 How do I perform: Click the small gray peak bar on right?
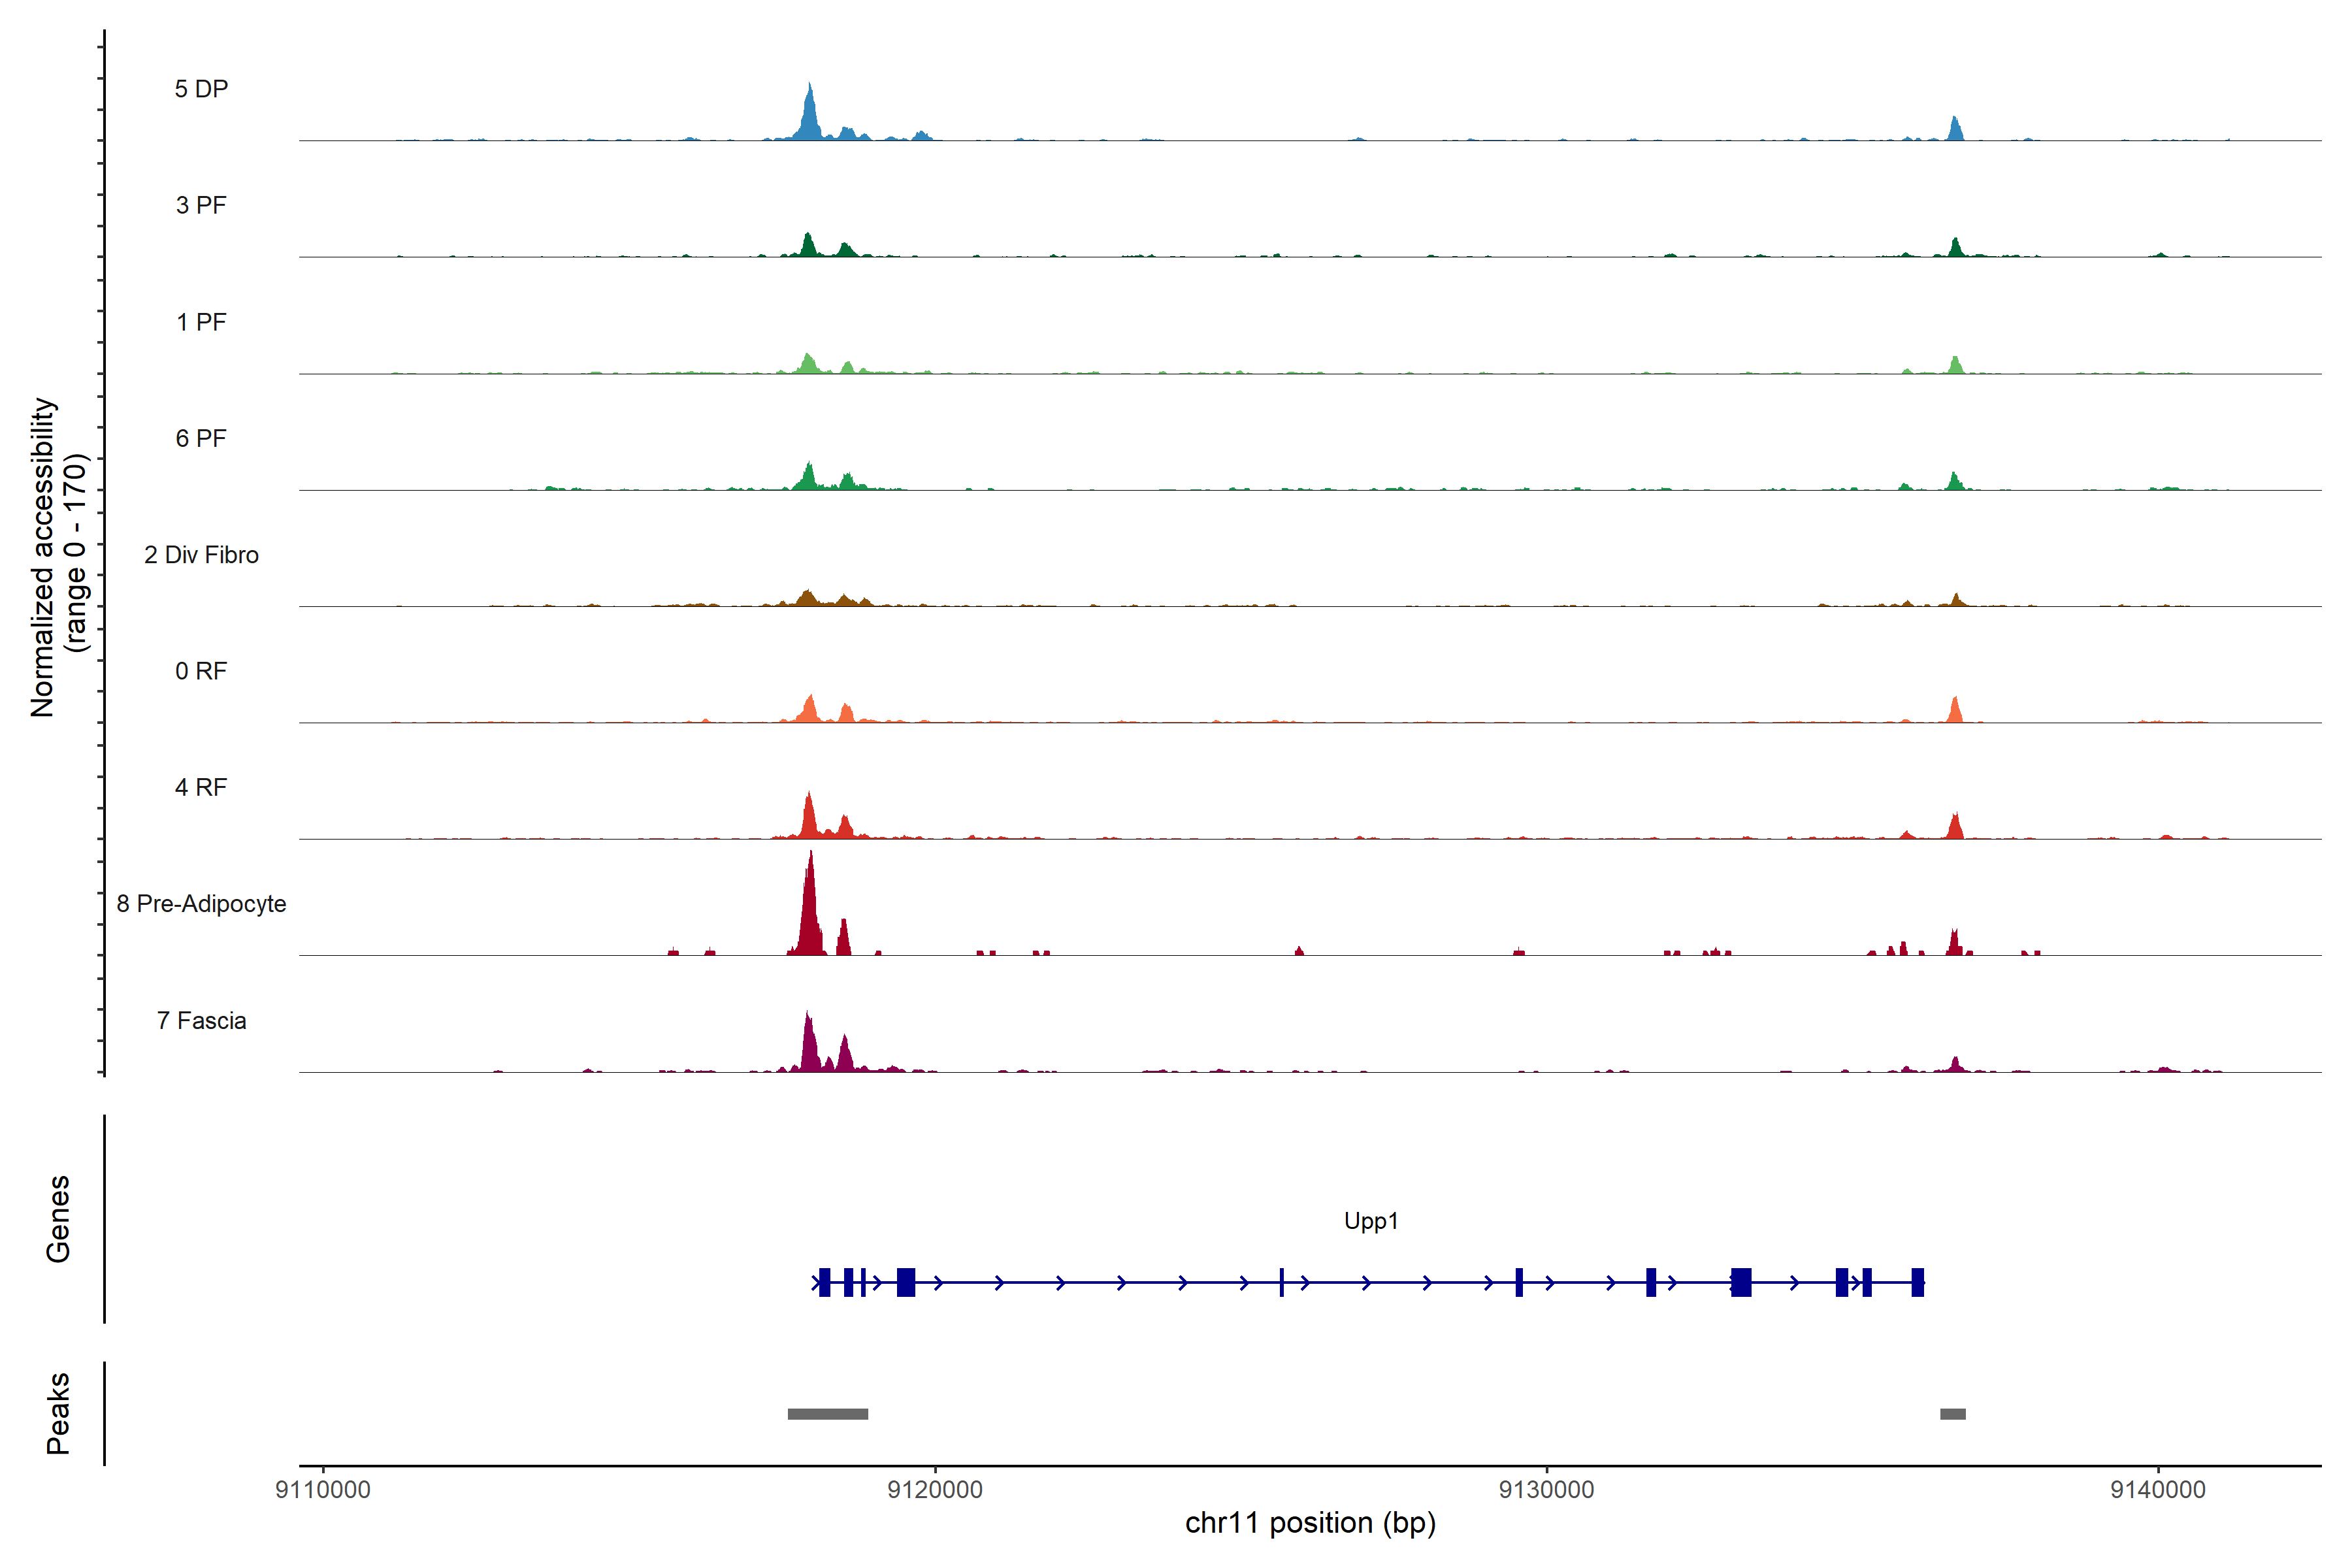click(1952, 1414)
